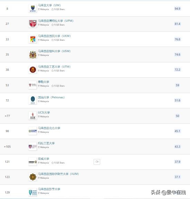Click the 81.4 score for UPM
The height and width of the screenshot is (199, 190).
click(x=178, y=24)
